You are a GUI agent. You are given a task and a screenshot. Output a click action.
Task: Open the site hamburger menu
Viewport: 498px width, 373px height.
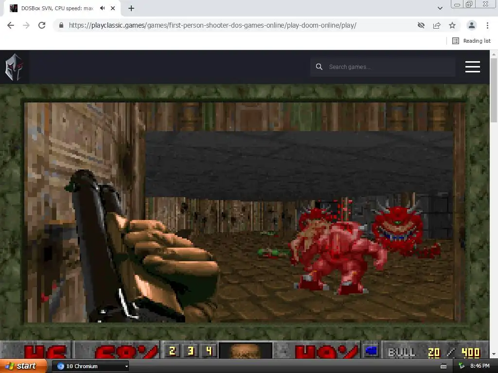(x=473, y=67)
